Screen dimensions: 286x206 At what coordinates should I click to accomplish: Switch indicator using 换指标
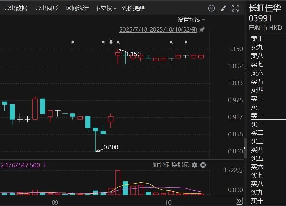coord(179,165)
